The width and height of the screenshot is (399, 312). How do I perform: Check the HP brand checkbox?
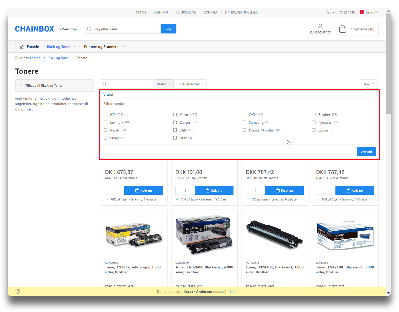[x=106, y=114]
